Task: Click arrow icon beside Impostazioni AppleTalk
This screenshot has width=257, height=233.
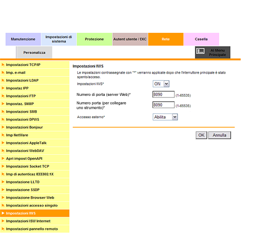Action: 3,143
